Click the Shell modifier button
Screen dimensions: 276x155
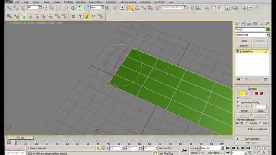[244, 41]
